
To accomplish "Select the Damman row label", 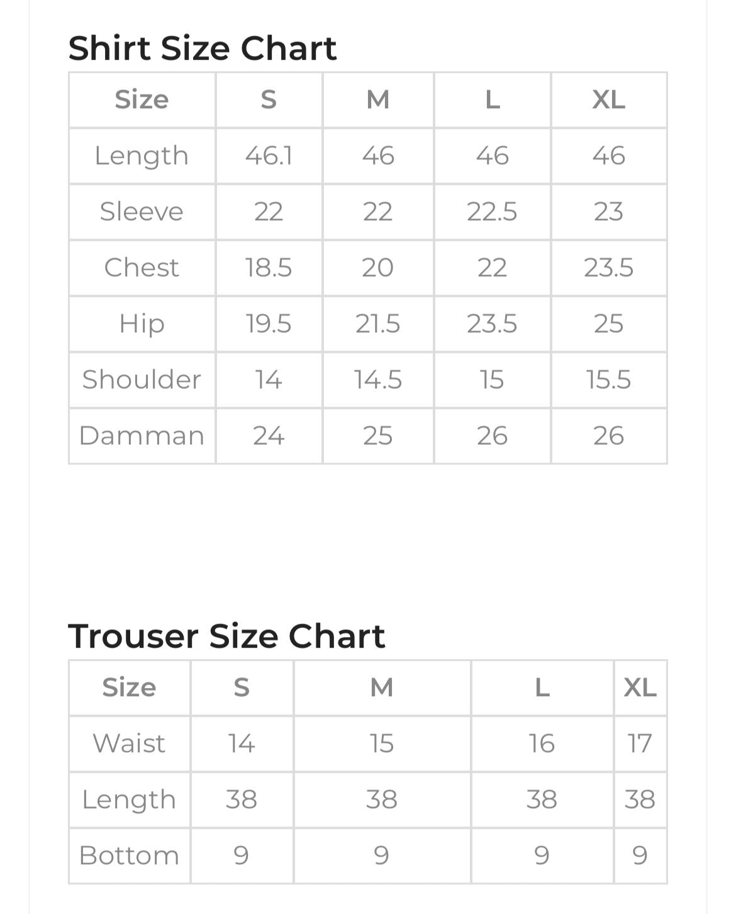I will tap(142, 436).
